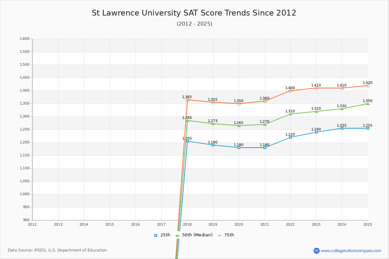Click the 2022 25th percentile marker 1,220
Screen dimensions: 389x259
(x=290, y=137)
